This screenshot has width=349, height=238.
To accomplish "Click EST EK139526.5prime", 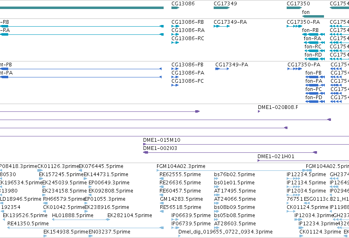I will click(x=25, y=215).
